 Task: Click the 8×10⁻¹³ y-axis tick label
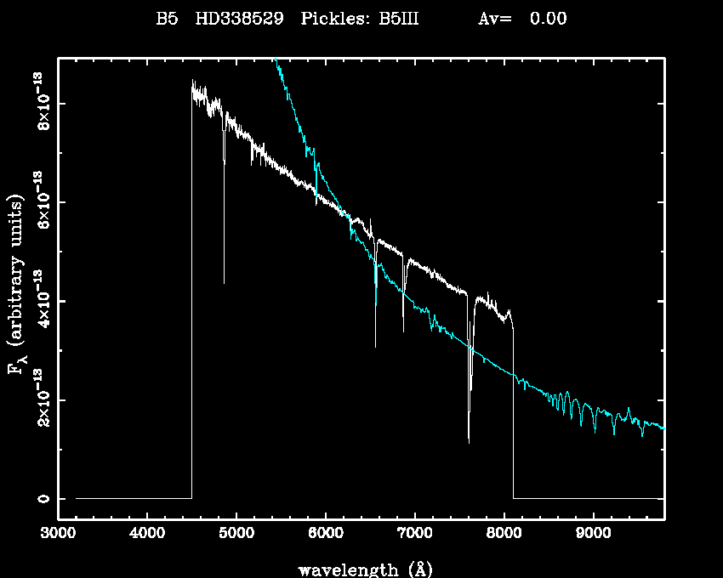click(41, 102)
